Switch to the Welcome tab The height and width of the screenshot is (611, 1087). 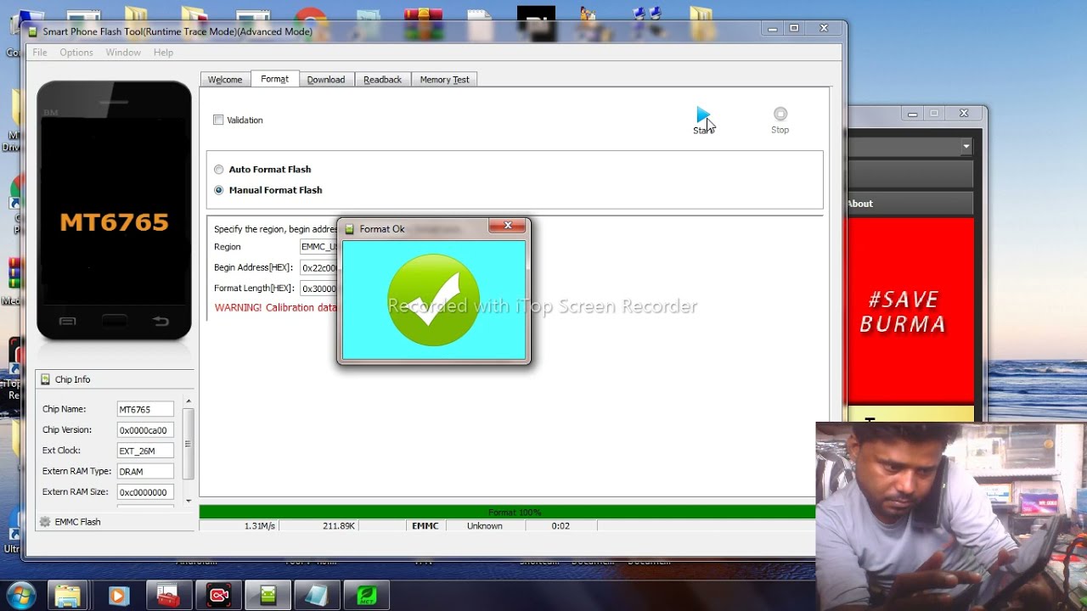pos(225,79)
